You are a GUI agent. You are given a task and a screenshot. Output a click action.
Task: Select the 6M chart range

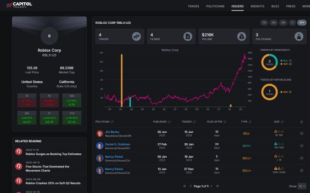coord(283,22)
